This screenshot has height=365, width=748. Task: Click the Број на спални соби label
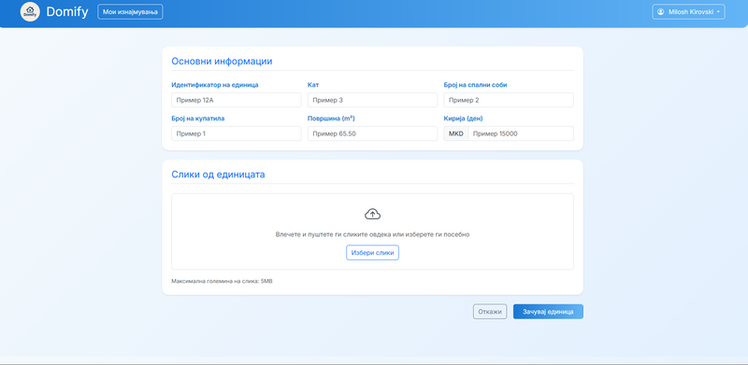pyautogui.click(x=475, y=85)
